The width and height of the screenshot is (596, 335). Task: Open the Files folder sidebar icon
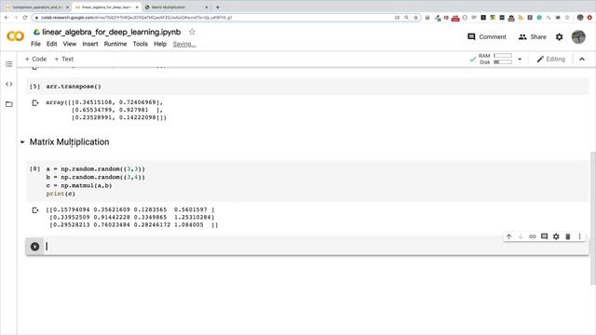[8, 104]
